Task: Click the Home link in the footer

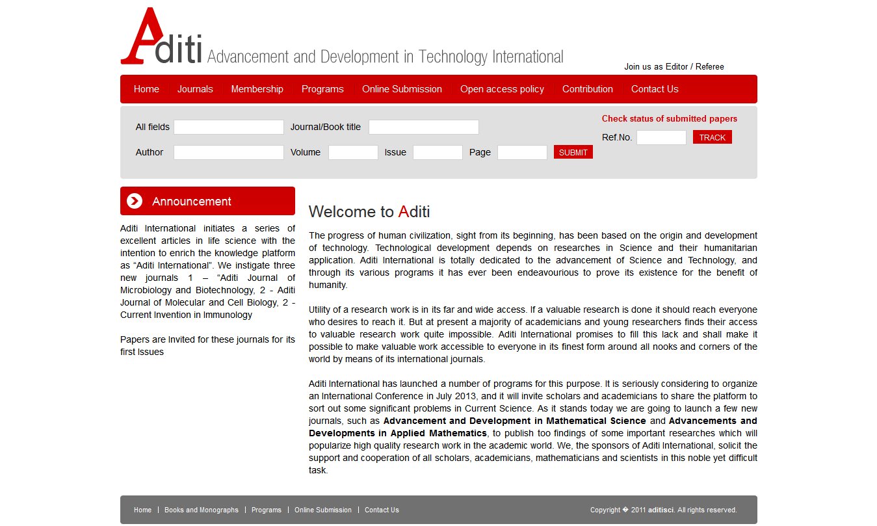Action: [142, 510]
